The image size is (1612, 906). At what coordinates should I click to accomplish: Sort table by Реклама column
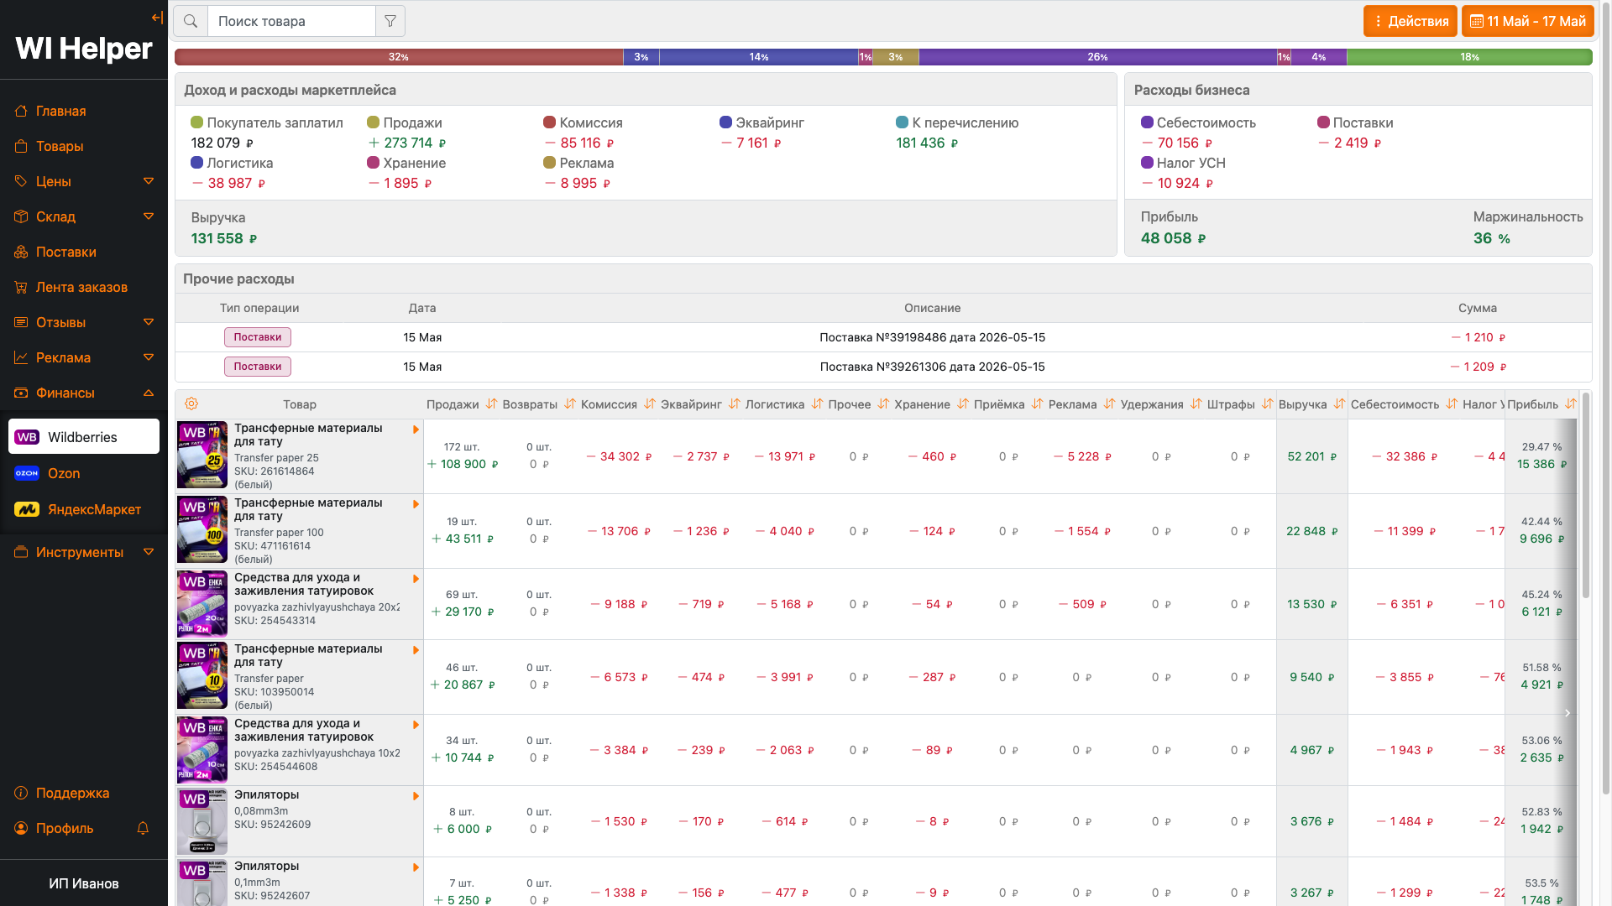click(1110, 404)
